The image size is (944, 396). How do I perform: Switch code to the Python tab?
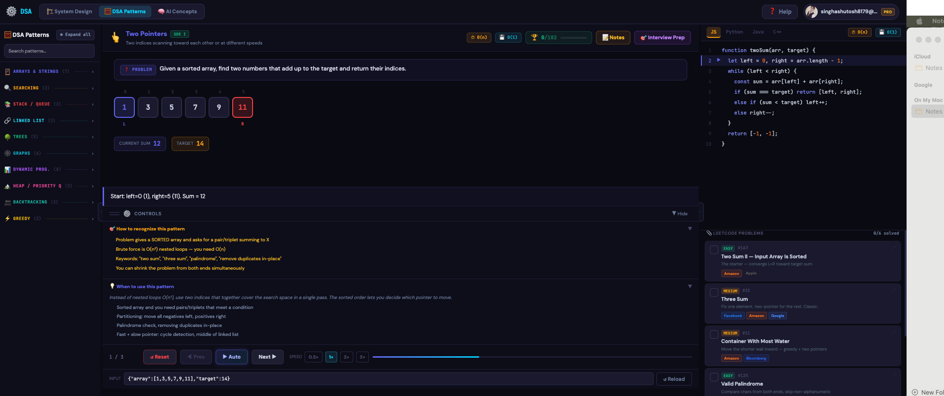(x=734, y=32)
